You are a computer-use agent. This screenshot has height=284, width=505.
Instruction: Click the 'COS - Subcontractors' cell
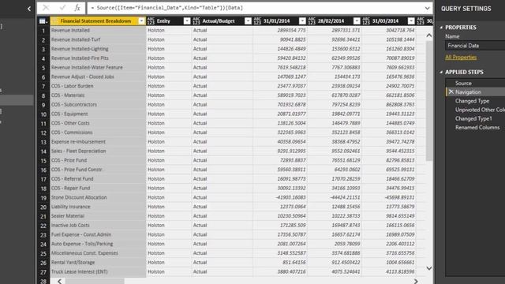tap(98, 105)
